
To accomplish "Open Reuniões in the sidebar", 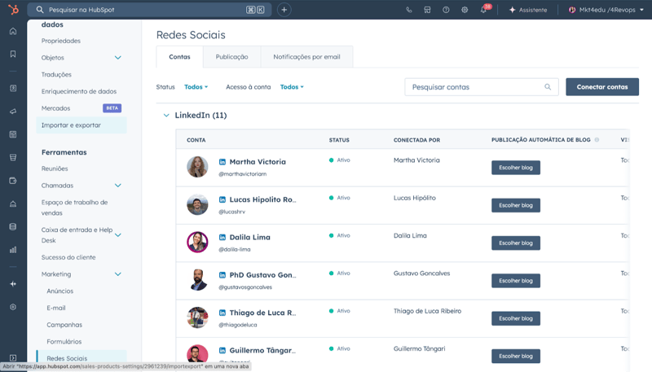I will point(55,168).
